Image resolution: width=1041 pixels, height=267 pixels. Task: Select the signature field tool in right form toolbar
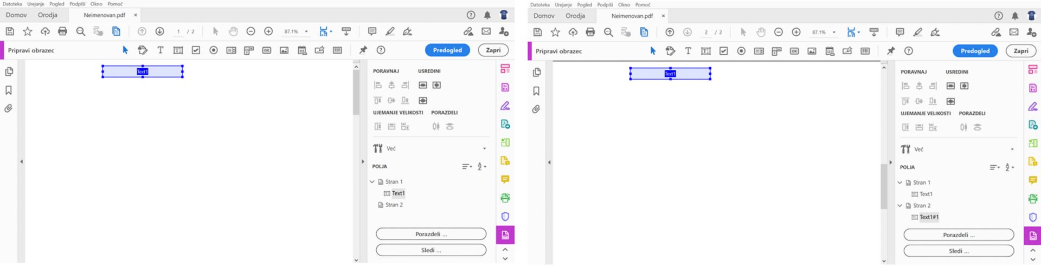(847, 51)
